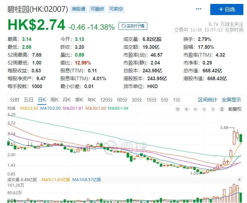Pan chart left with left-arrow icon
The height and width of the screenshot is (203, 247).
pos(204,109)
